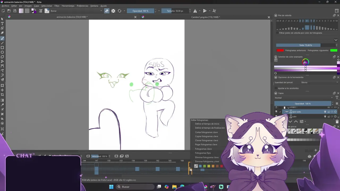
Task: Adjust the Tinte 75,00 % slider
Action: pyautogui.click(x=305, y=45)
